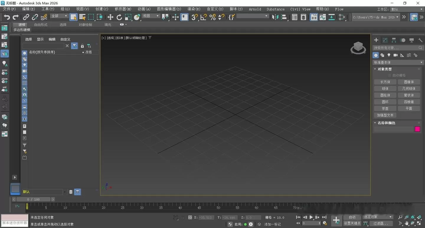The height and width of the screenshot is (228, 425).
Task: Click the 长方体 box button
Action: point(385,82)
